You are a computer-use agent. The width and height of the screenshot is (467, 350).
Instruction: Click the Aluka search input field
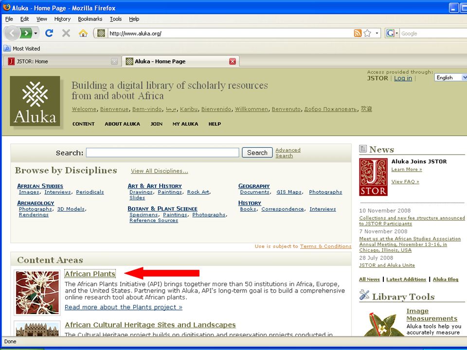point(162,153)
